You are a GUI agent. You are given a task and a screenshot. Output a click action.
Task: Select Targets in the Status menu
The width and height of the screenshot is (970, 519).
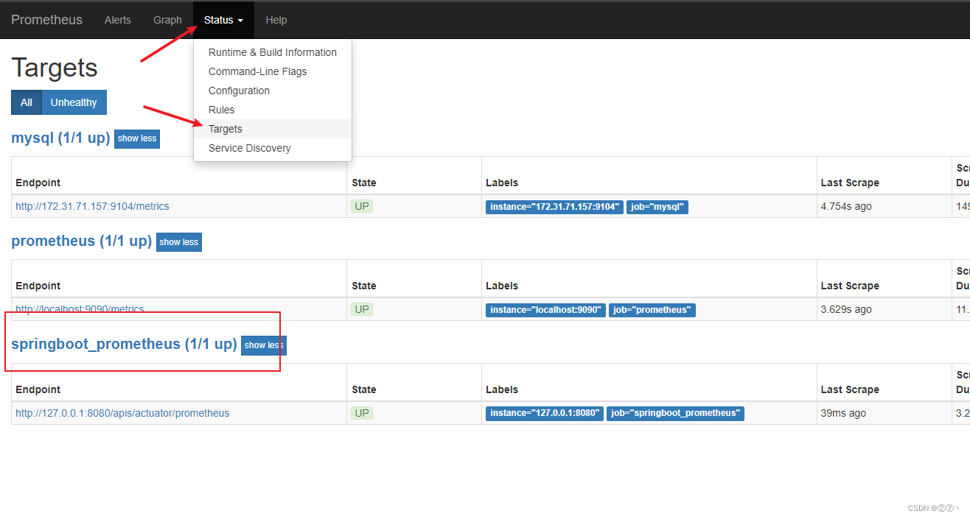[273, 129]
